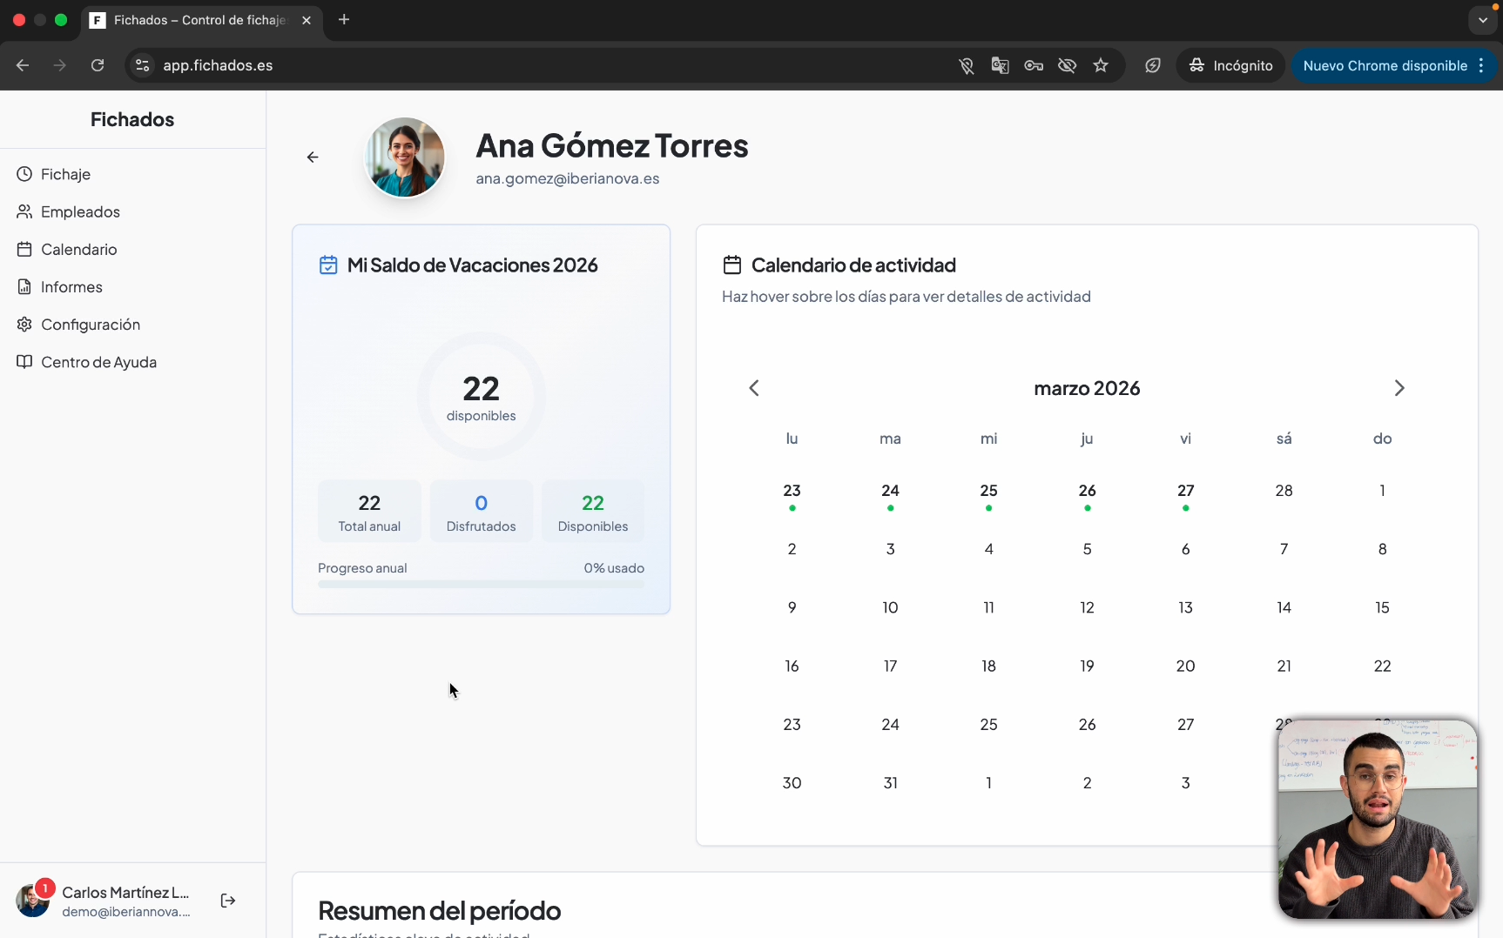The image size is (1503, 938).
Task: Open the Google Translate icon in address bar
Action: pos(1000,65)
